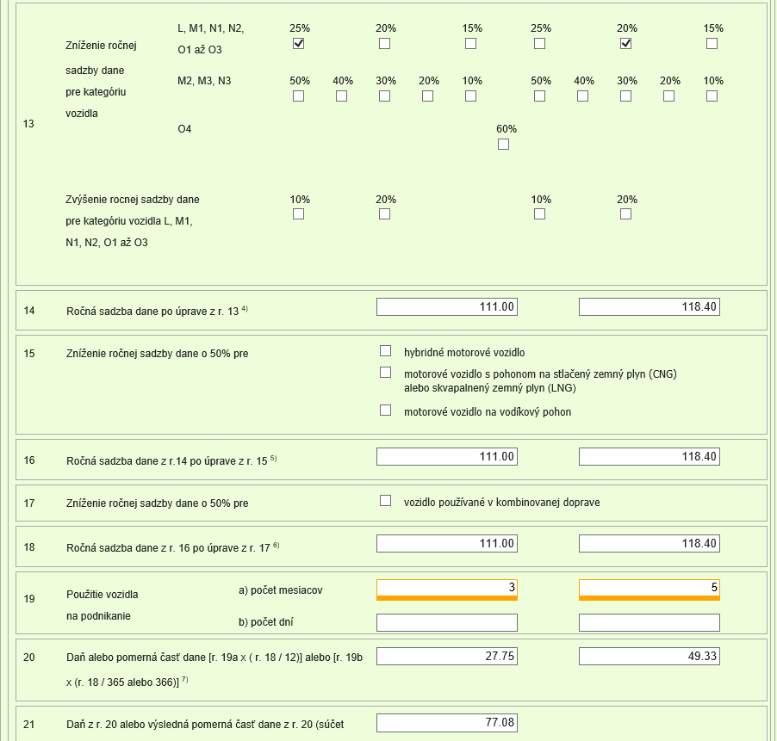Tick the second 10% increase checkbox under Zvýšenie

(539, 213)
